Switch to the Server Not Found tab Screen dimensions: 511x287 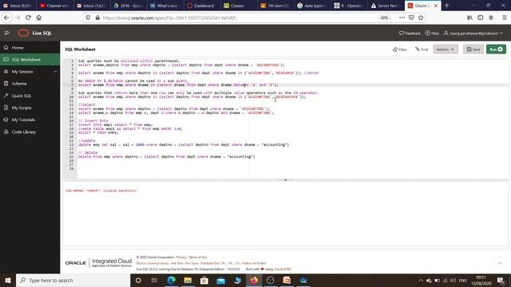pos(386,6)
